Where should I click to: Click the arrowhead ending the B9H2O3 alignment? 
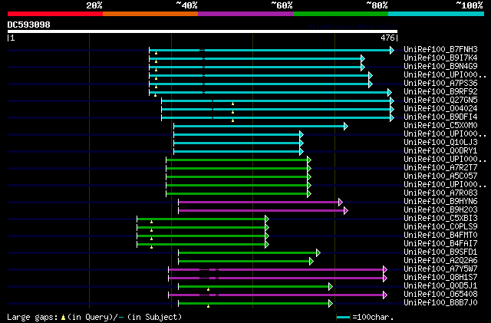[x=346, y=211]
